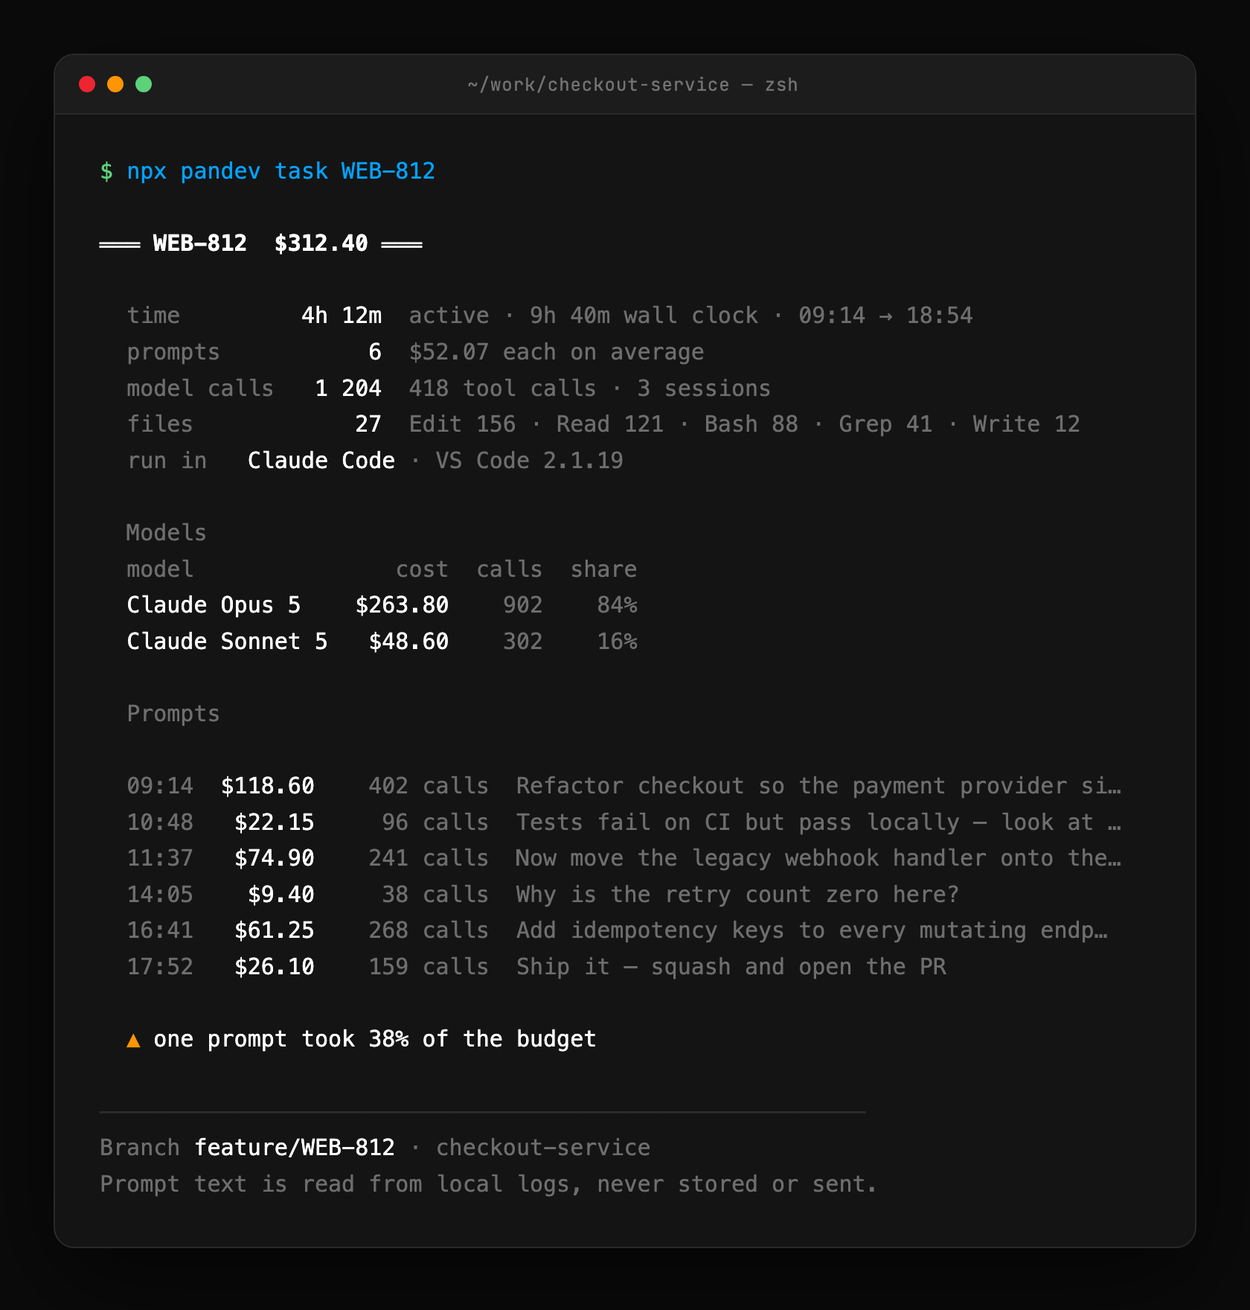Click the 17:52 prompt cost '$26.10'
The image size is (1250, 1310).
pyautogui.click(x=274, y=967)
